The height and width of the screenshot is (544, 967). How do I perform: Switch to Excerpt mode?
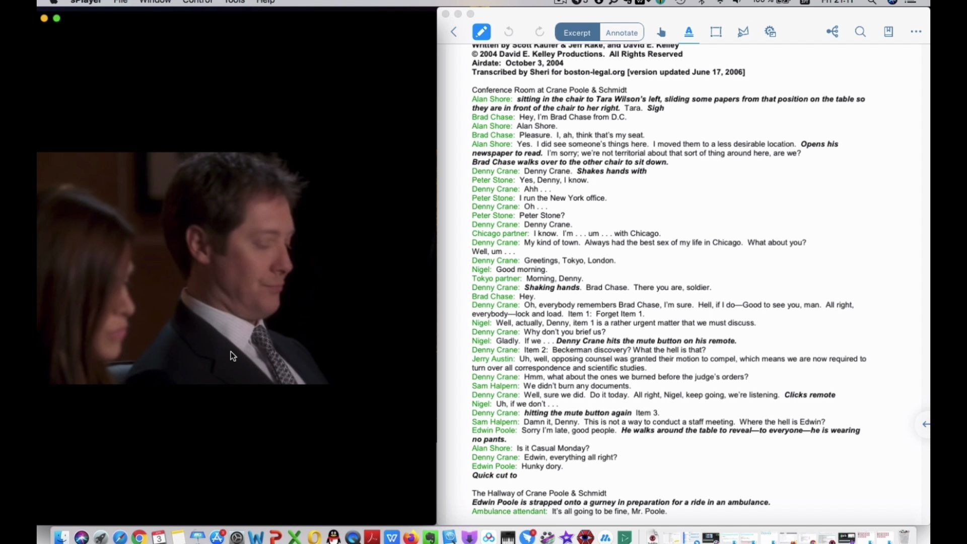577,32
